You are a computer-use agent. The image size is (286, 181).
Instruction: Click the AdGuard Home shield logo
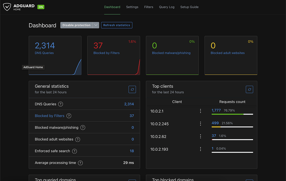[x=8, y=7]
